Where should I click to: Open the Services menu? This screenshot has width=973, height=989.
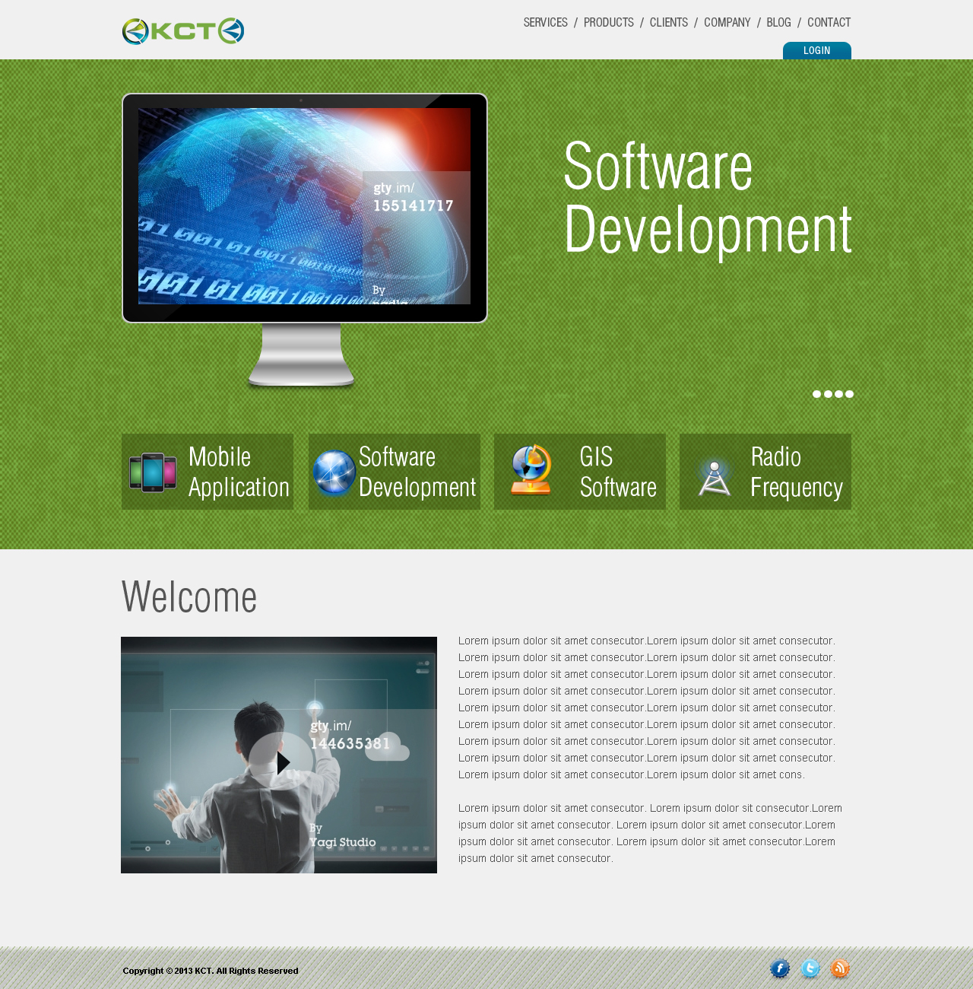pos(546,23)
